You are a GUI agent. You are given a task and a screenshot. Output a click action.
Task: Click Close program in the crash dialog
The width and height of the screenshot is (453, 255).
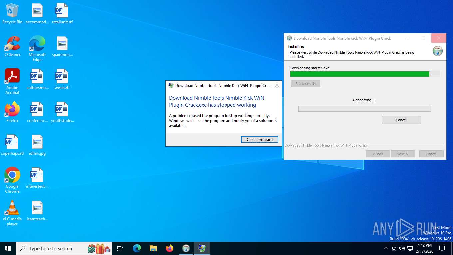tap(260, 140)
